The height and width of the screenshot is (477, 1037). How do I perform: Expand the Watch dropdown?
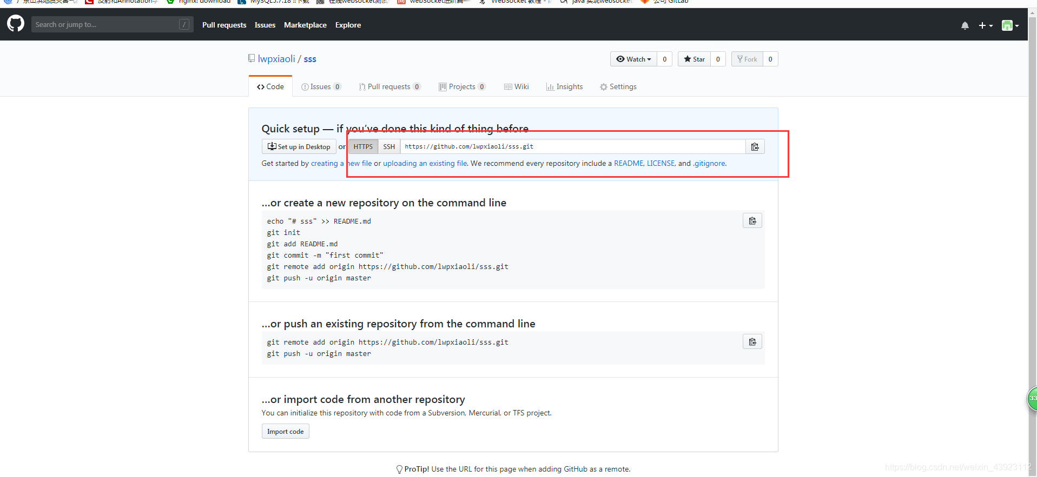tap(633, 59)
